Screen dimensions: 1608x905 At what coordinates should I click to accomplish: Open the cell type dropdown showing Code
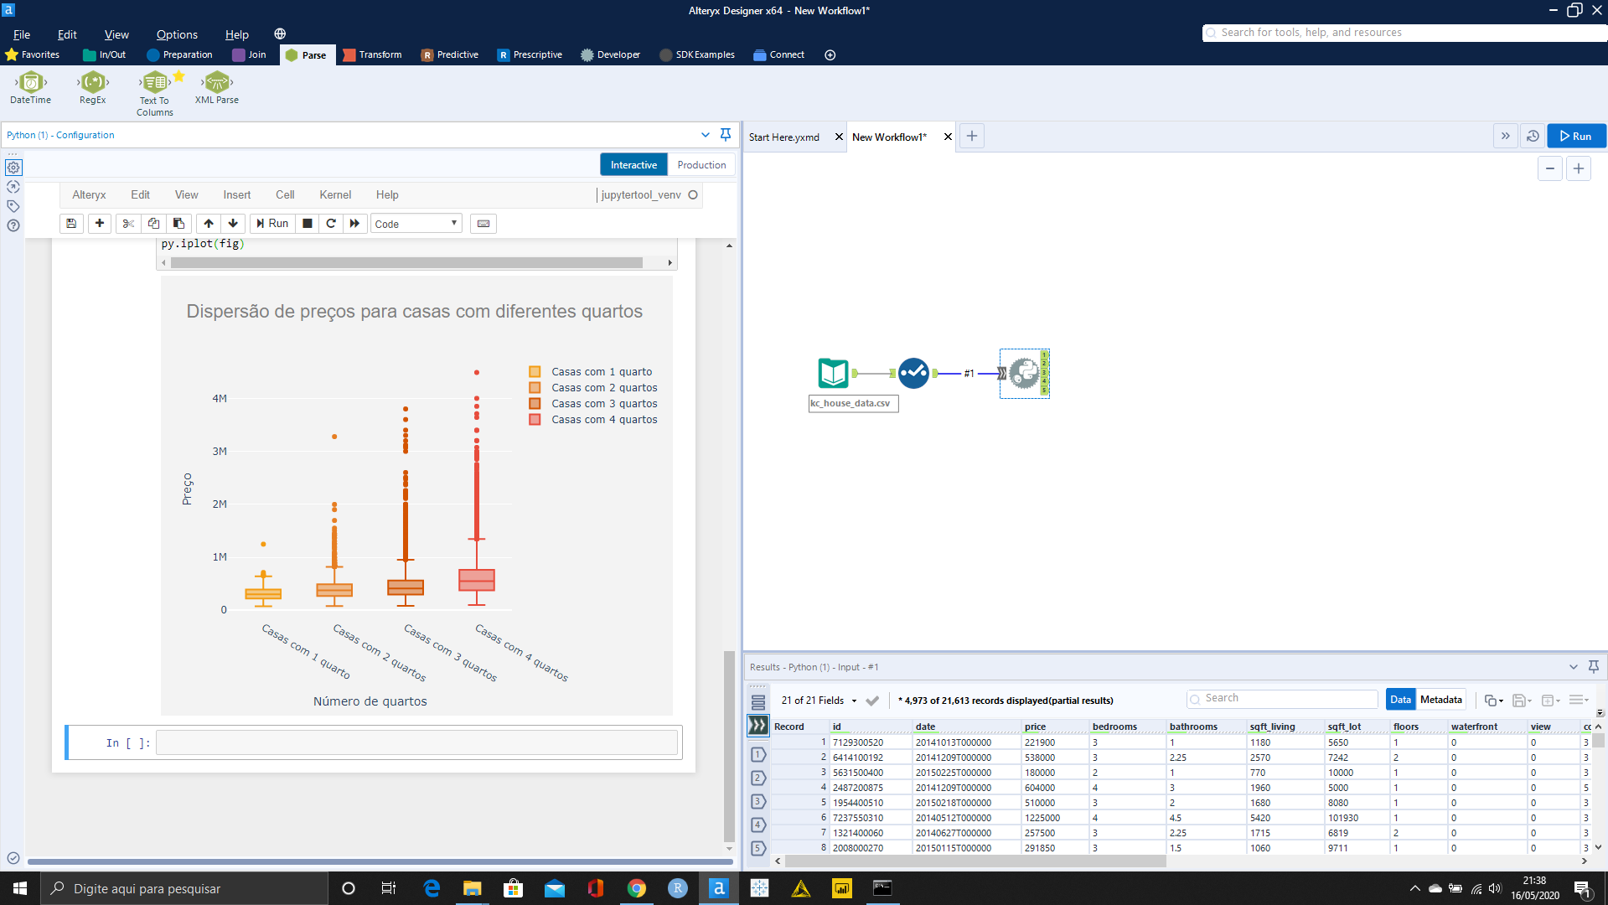coord(416,223)
